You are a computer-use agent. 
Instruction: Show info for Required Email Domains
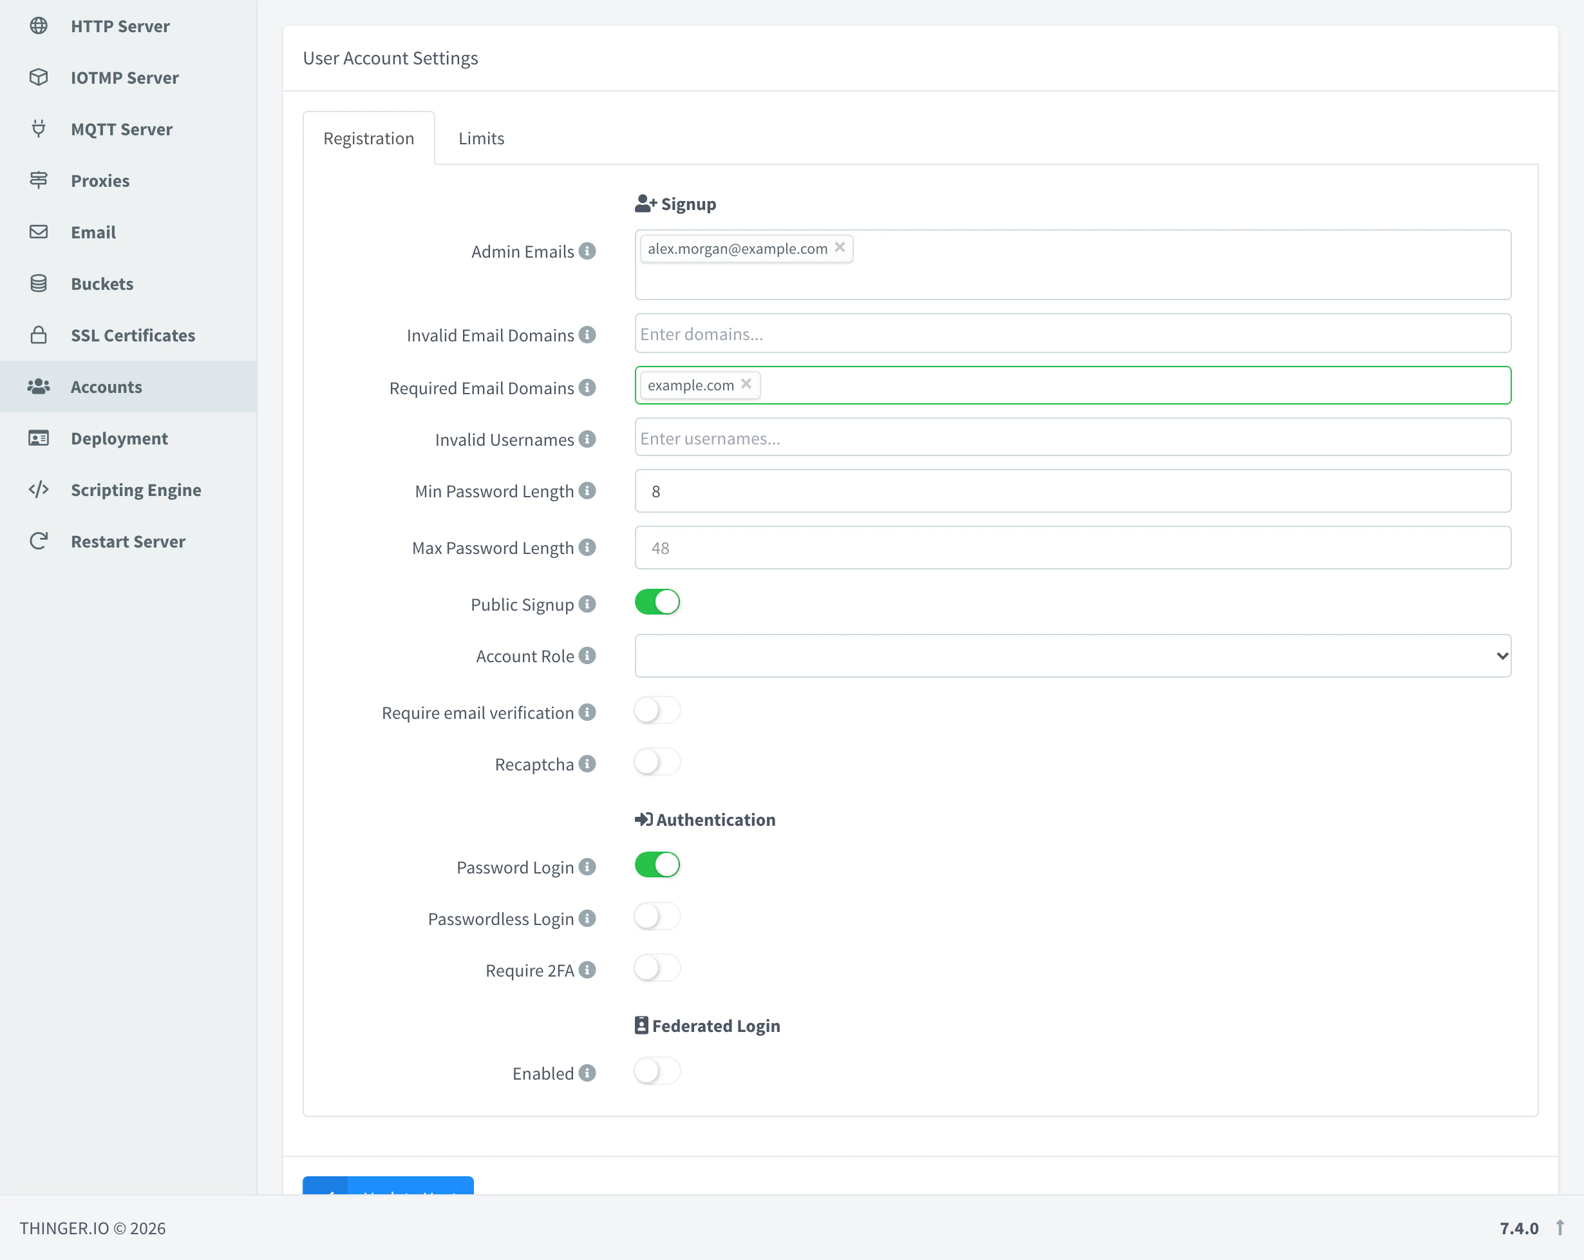coord(587,387)
